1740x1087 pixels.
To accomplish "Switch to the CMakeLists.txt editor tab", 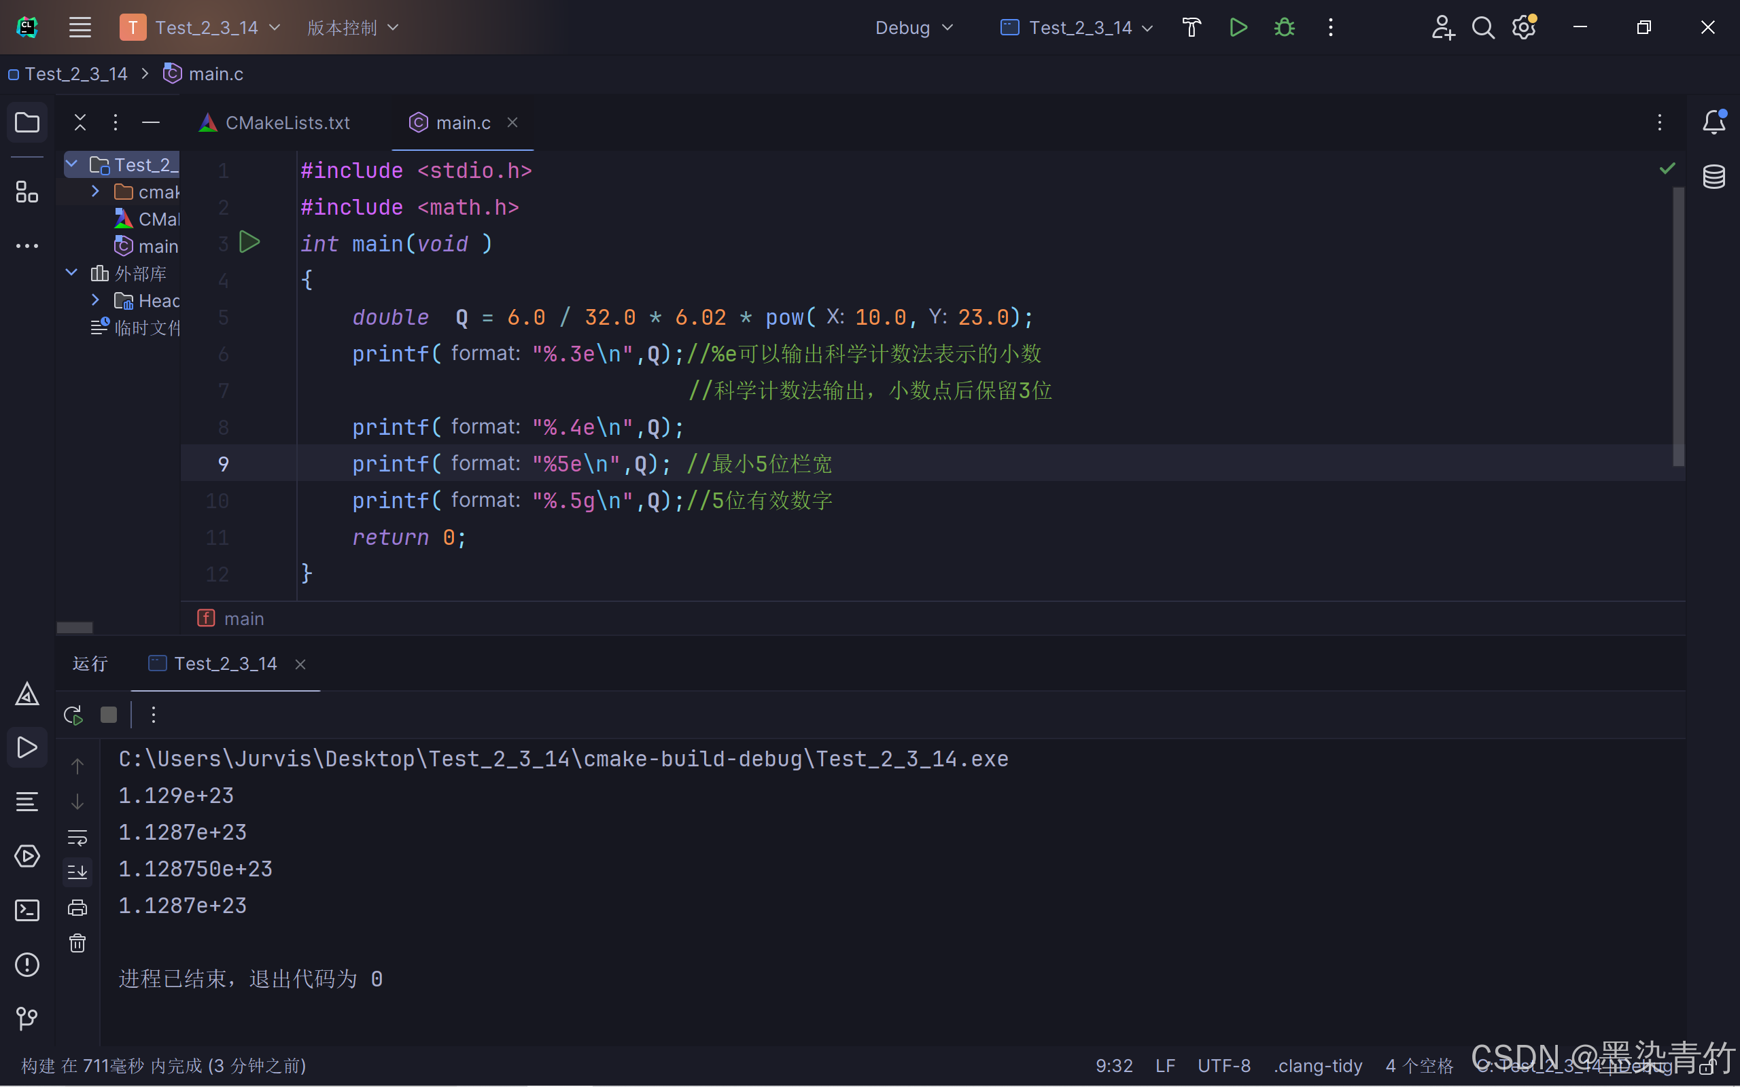I will (x=287, y=123).
